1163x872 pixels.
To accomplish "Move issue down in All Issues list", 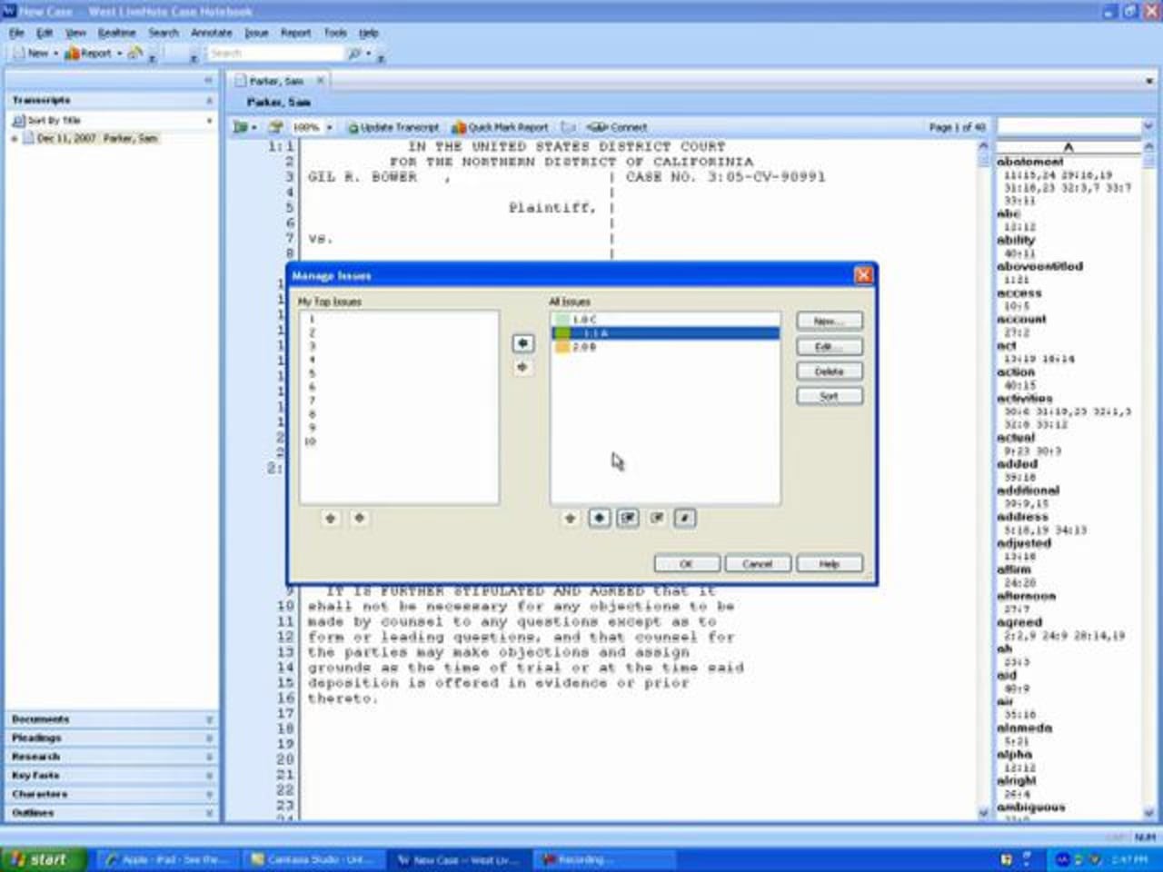I will pyautogui.click(x=599, y=518).
